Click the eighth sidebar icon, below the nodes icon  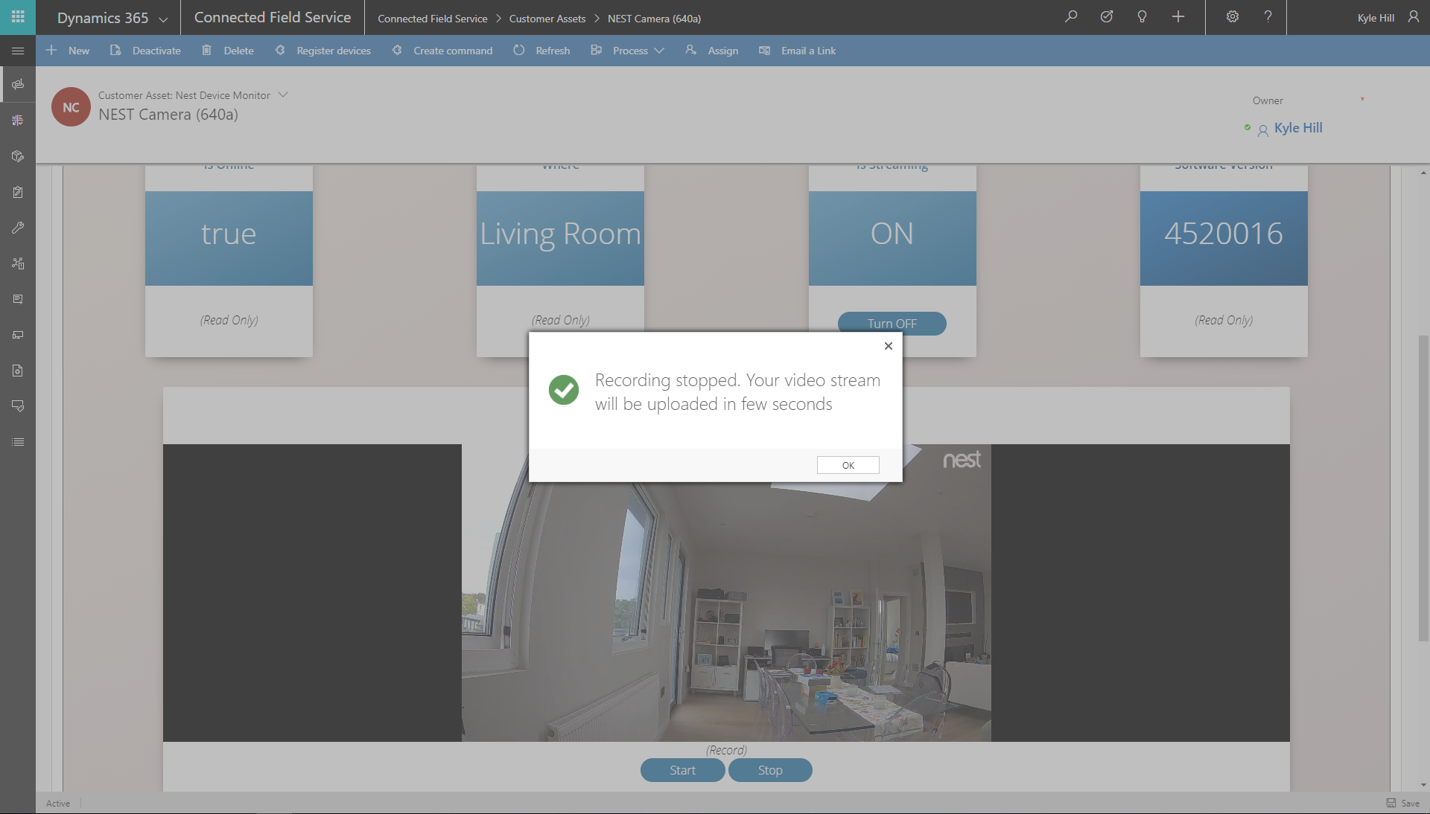point(18,335)
